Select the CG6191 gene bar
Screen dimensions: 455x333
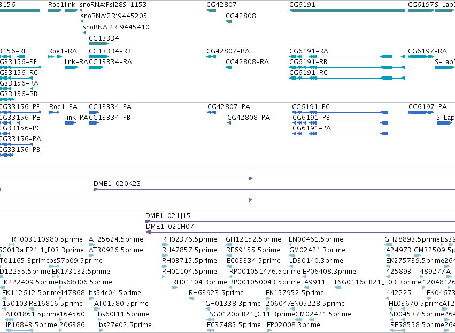(347, 10)
